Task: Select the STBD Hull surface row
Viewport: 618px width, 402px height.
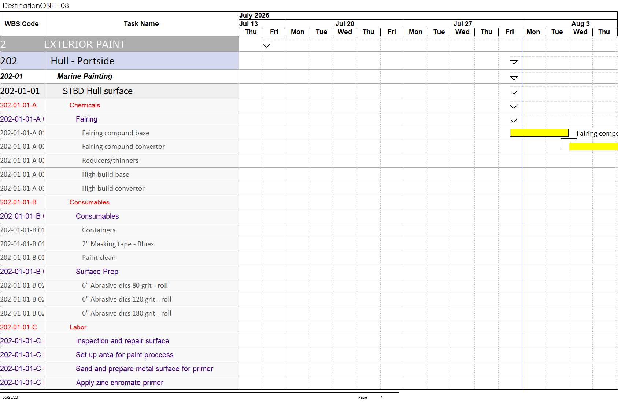Action: tap(119, 91)
